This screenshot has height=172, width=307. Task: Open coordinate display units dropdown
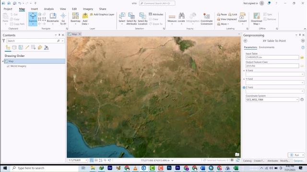(173, 161)
